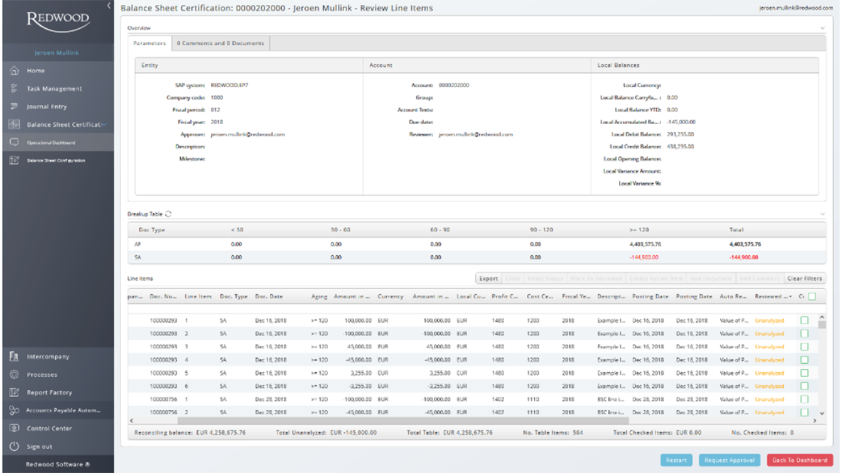Sort by the Aging column header
The image size is (842, 473).
(320, 297)
